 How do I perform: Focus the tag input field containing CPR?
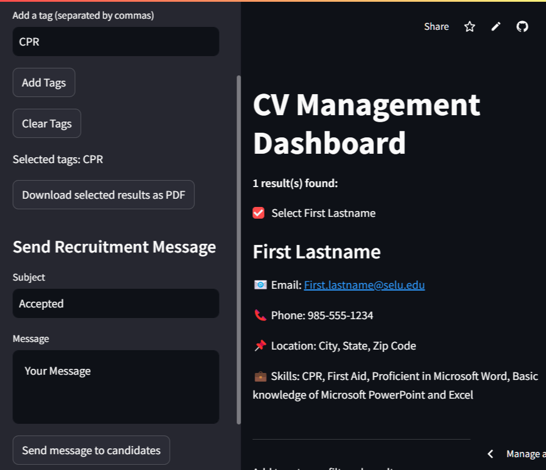[x=116, y=42]
